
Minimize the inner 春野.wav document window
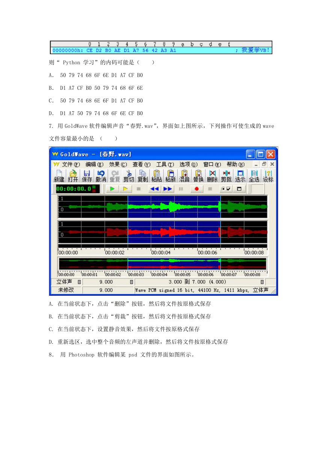(x=257, y=164)
